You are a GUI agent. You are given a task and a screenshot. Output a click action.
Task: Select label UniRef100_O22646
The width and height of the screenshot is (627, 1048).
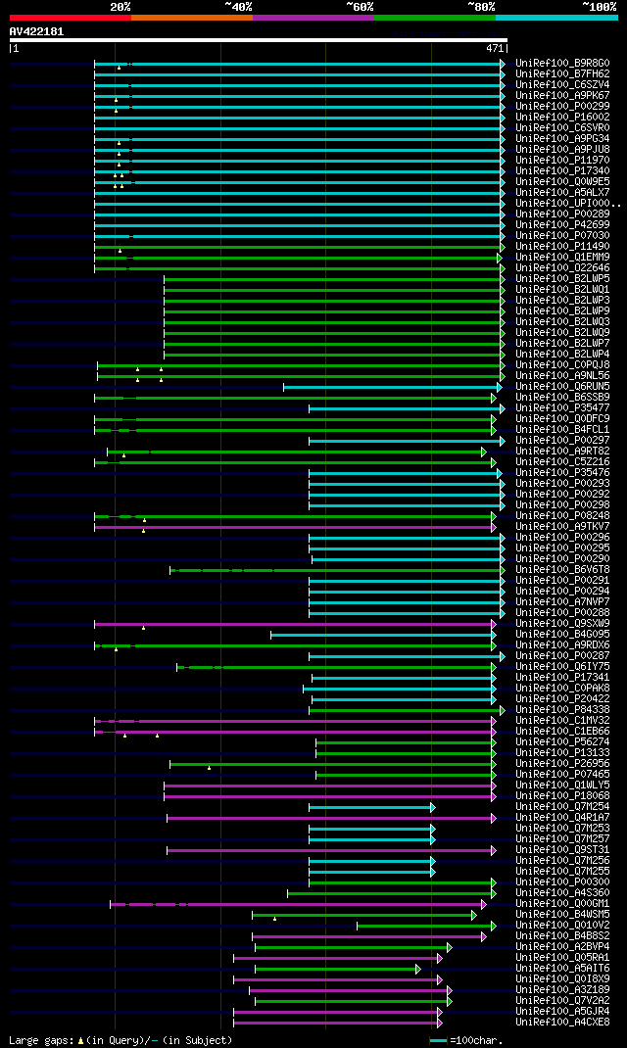coord(562,268)
